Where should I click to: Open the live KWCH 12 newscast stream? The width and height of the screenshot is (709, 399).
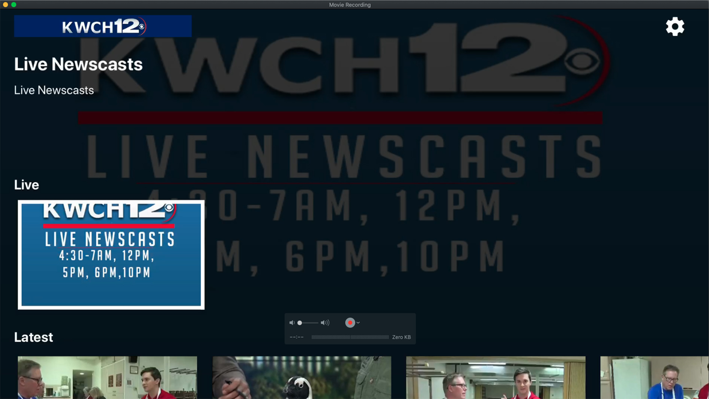click(x=111, y=255)
